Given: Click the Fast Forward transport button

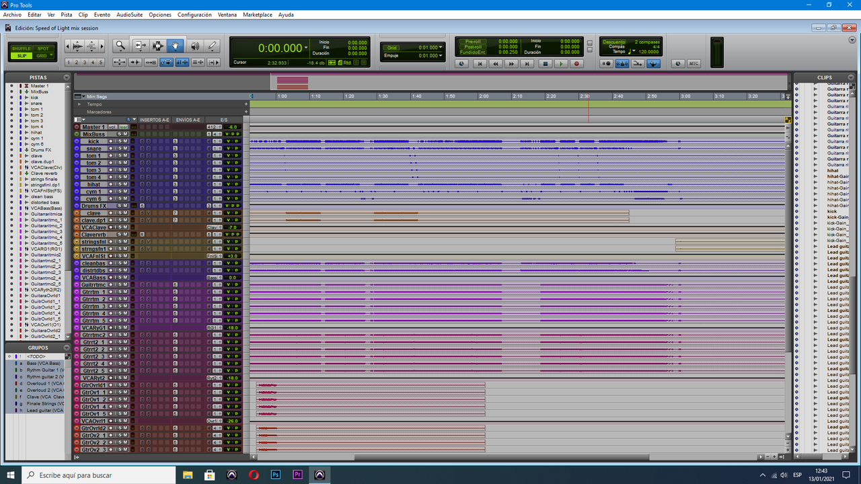Looking at the screenshot, I should tap(511, 64).
